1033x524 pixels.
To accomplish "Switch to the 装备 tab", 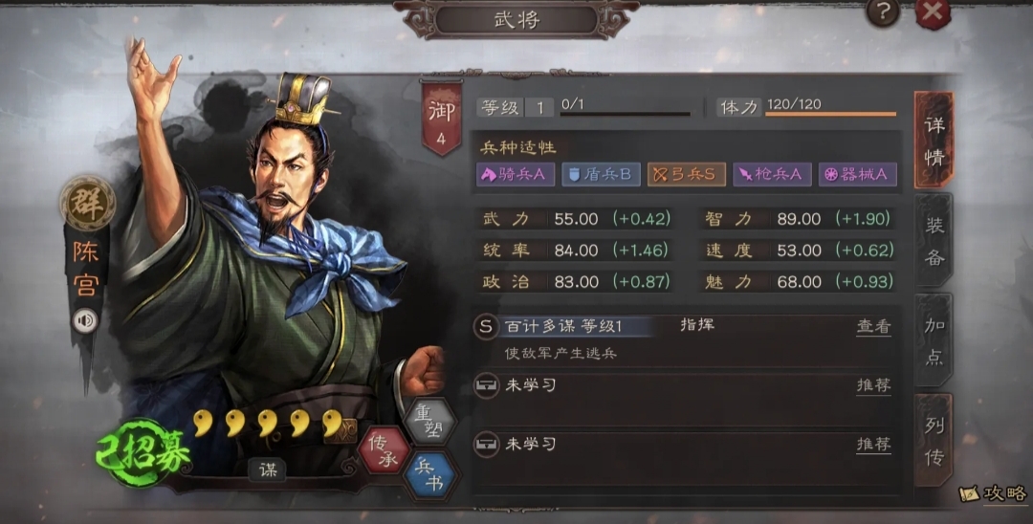I will (934, 240).
